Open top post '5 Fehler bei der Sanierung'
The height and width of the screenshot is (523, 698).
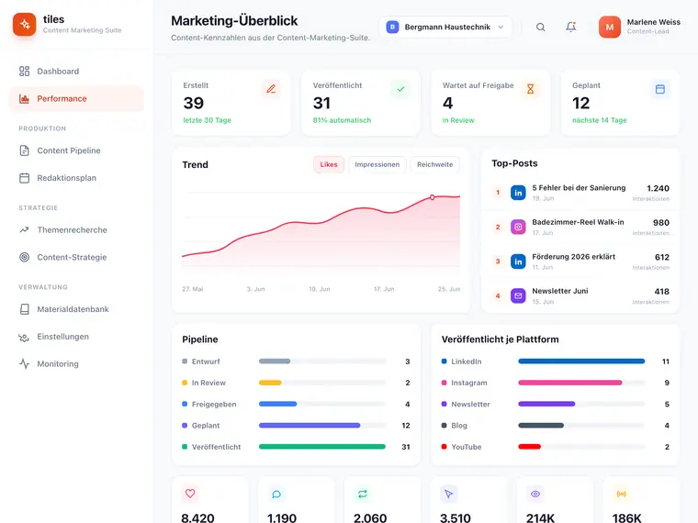click(x=580, y=193)
